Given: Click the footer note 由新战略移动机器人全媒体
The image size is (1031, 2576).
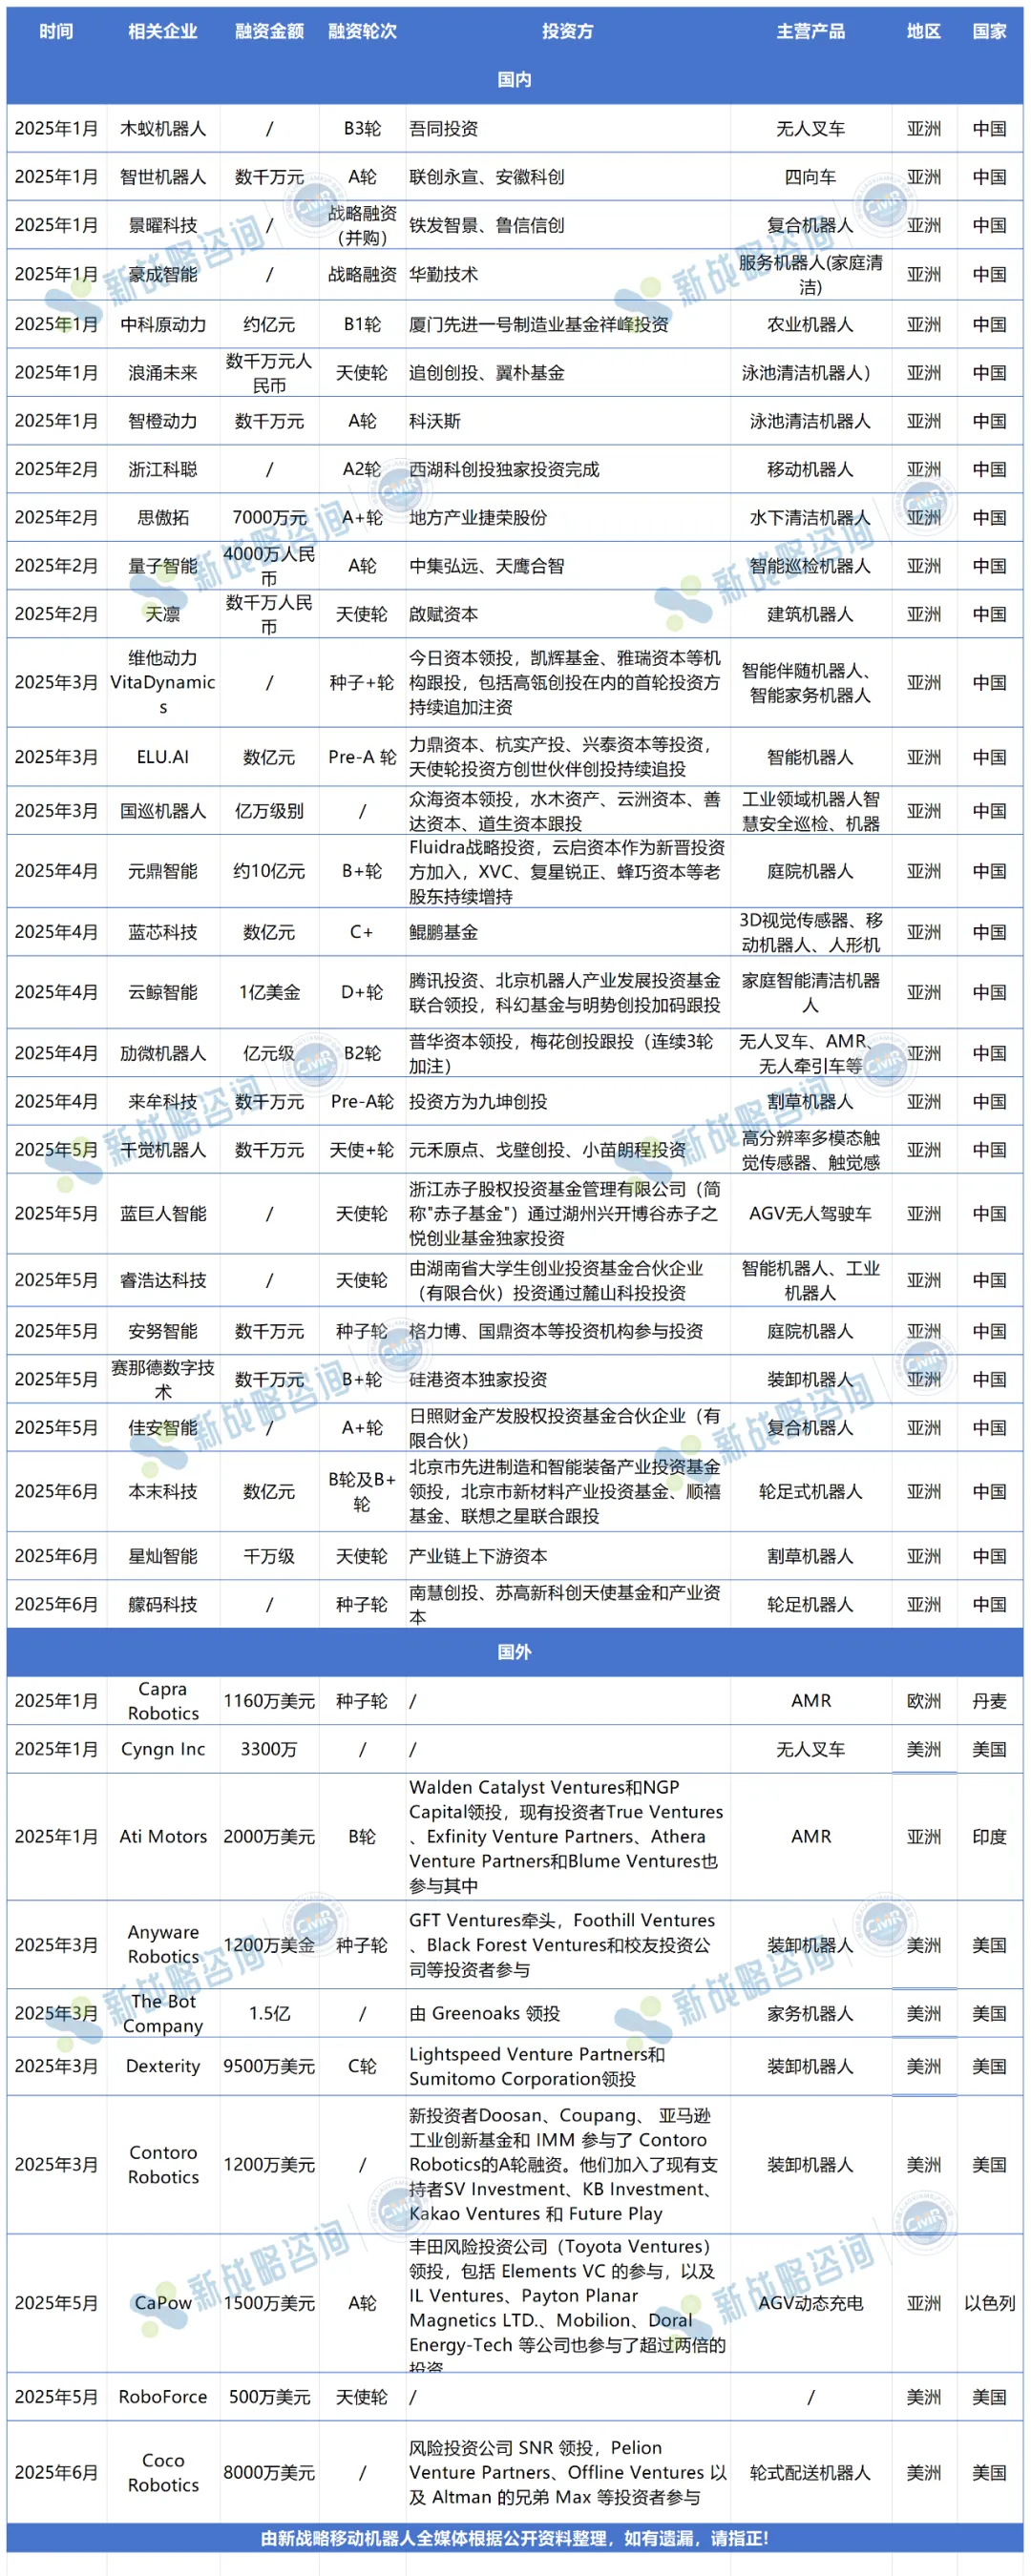Looking at the screenshot, I should (x=515, y=2538).
